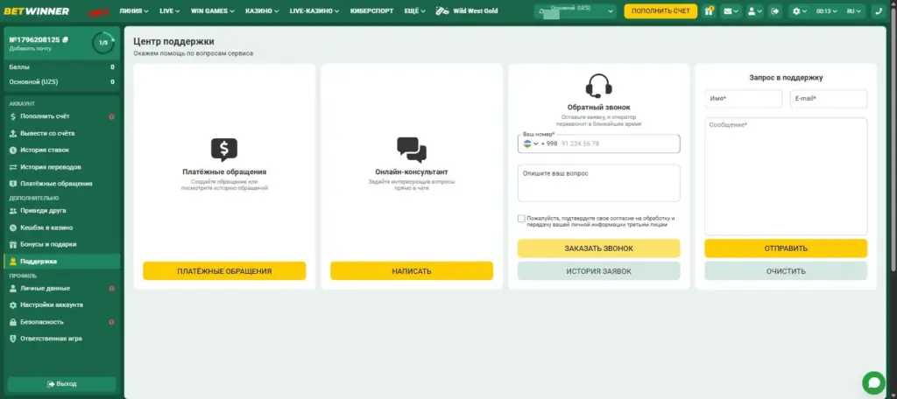Expand the ЛИНИЯ menu
This screenshot has width=897, height=399.
pyautogui.click(x=134, y=10)
